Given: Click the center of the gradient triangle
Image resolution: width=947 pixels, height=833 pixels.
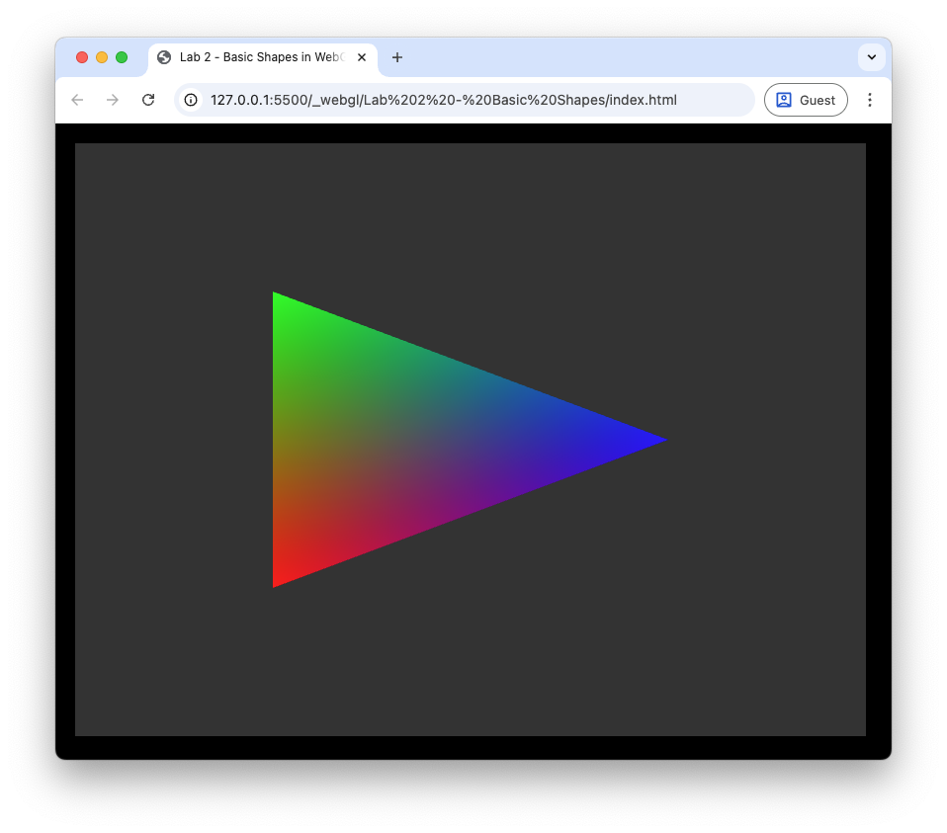Looking at the screenshot, I should click(x=403, y=440).
